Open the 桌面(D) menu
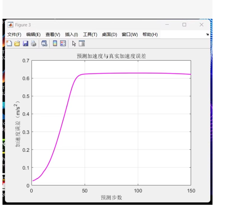 pos(109,34)
